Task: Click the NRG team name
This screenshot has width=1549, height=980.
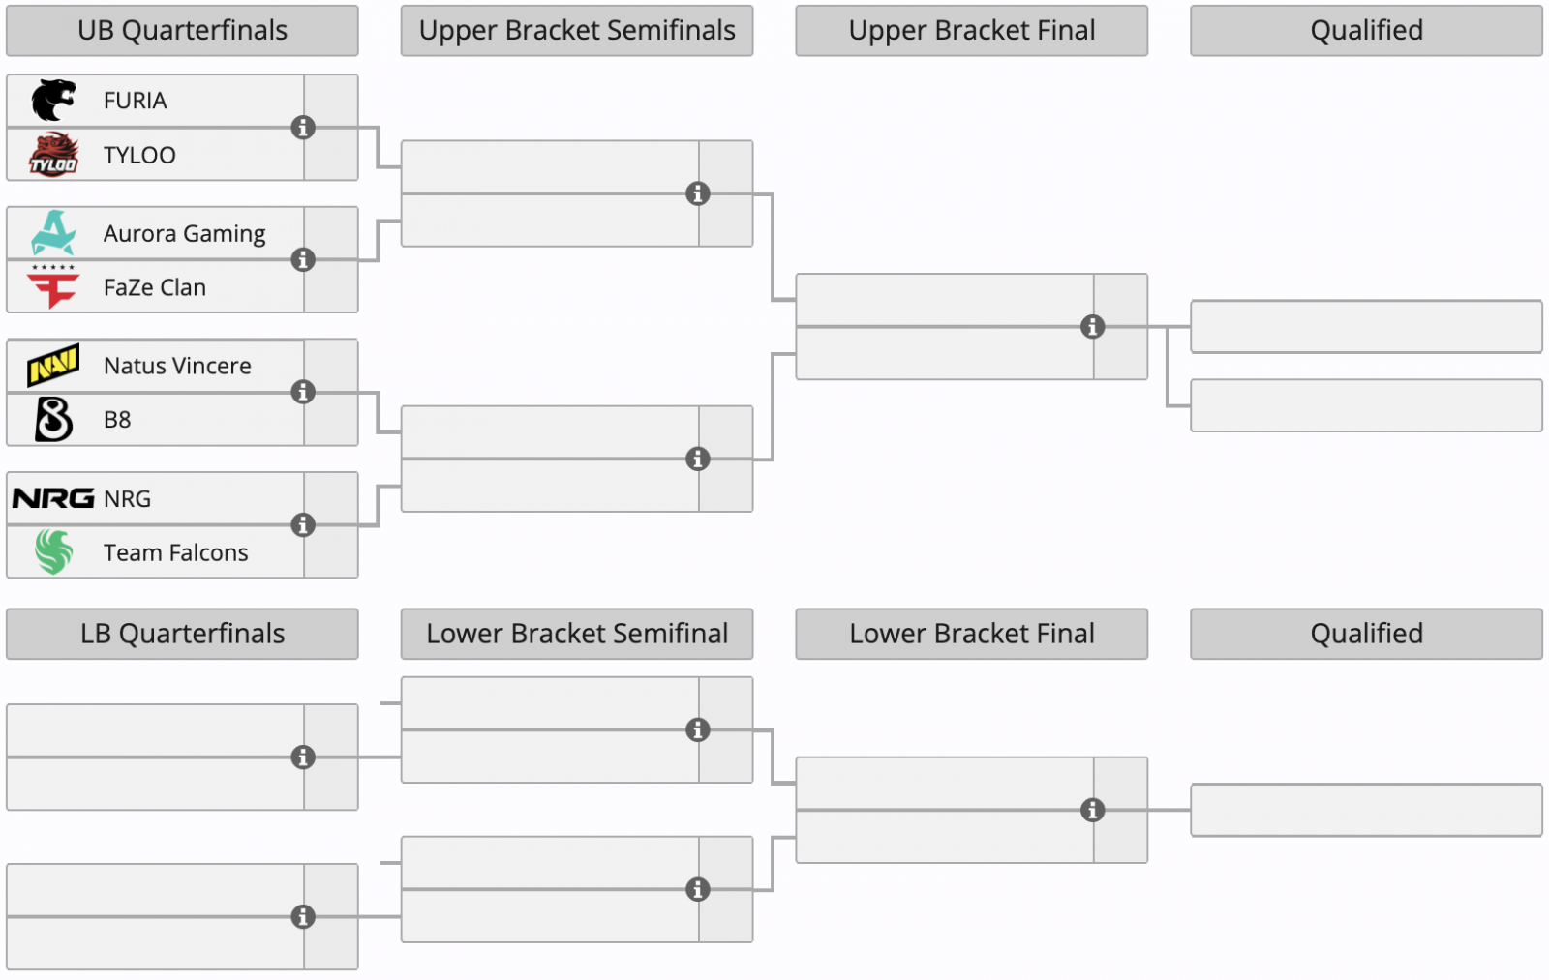Action: point(128,499)
